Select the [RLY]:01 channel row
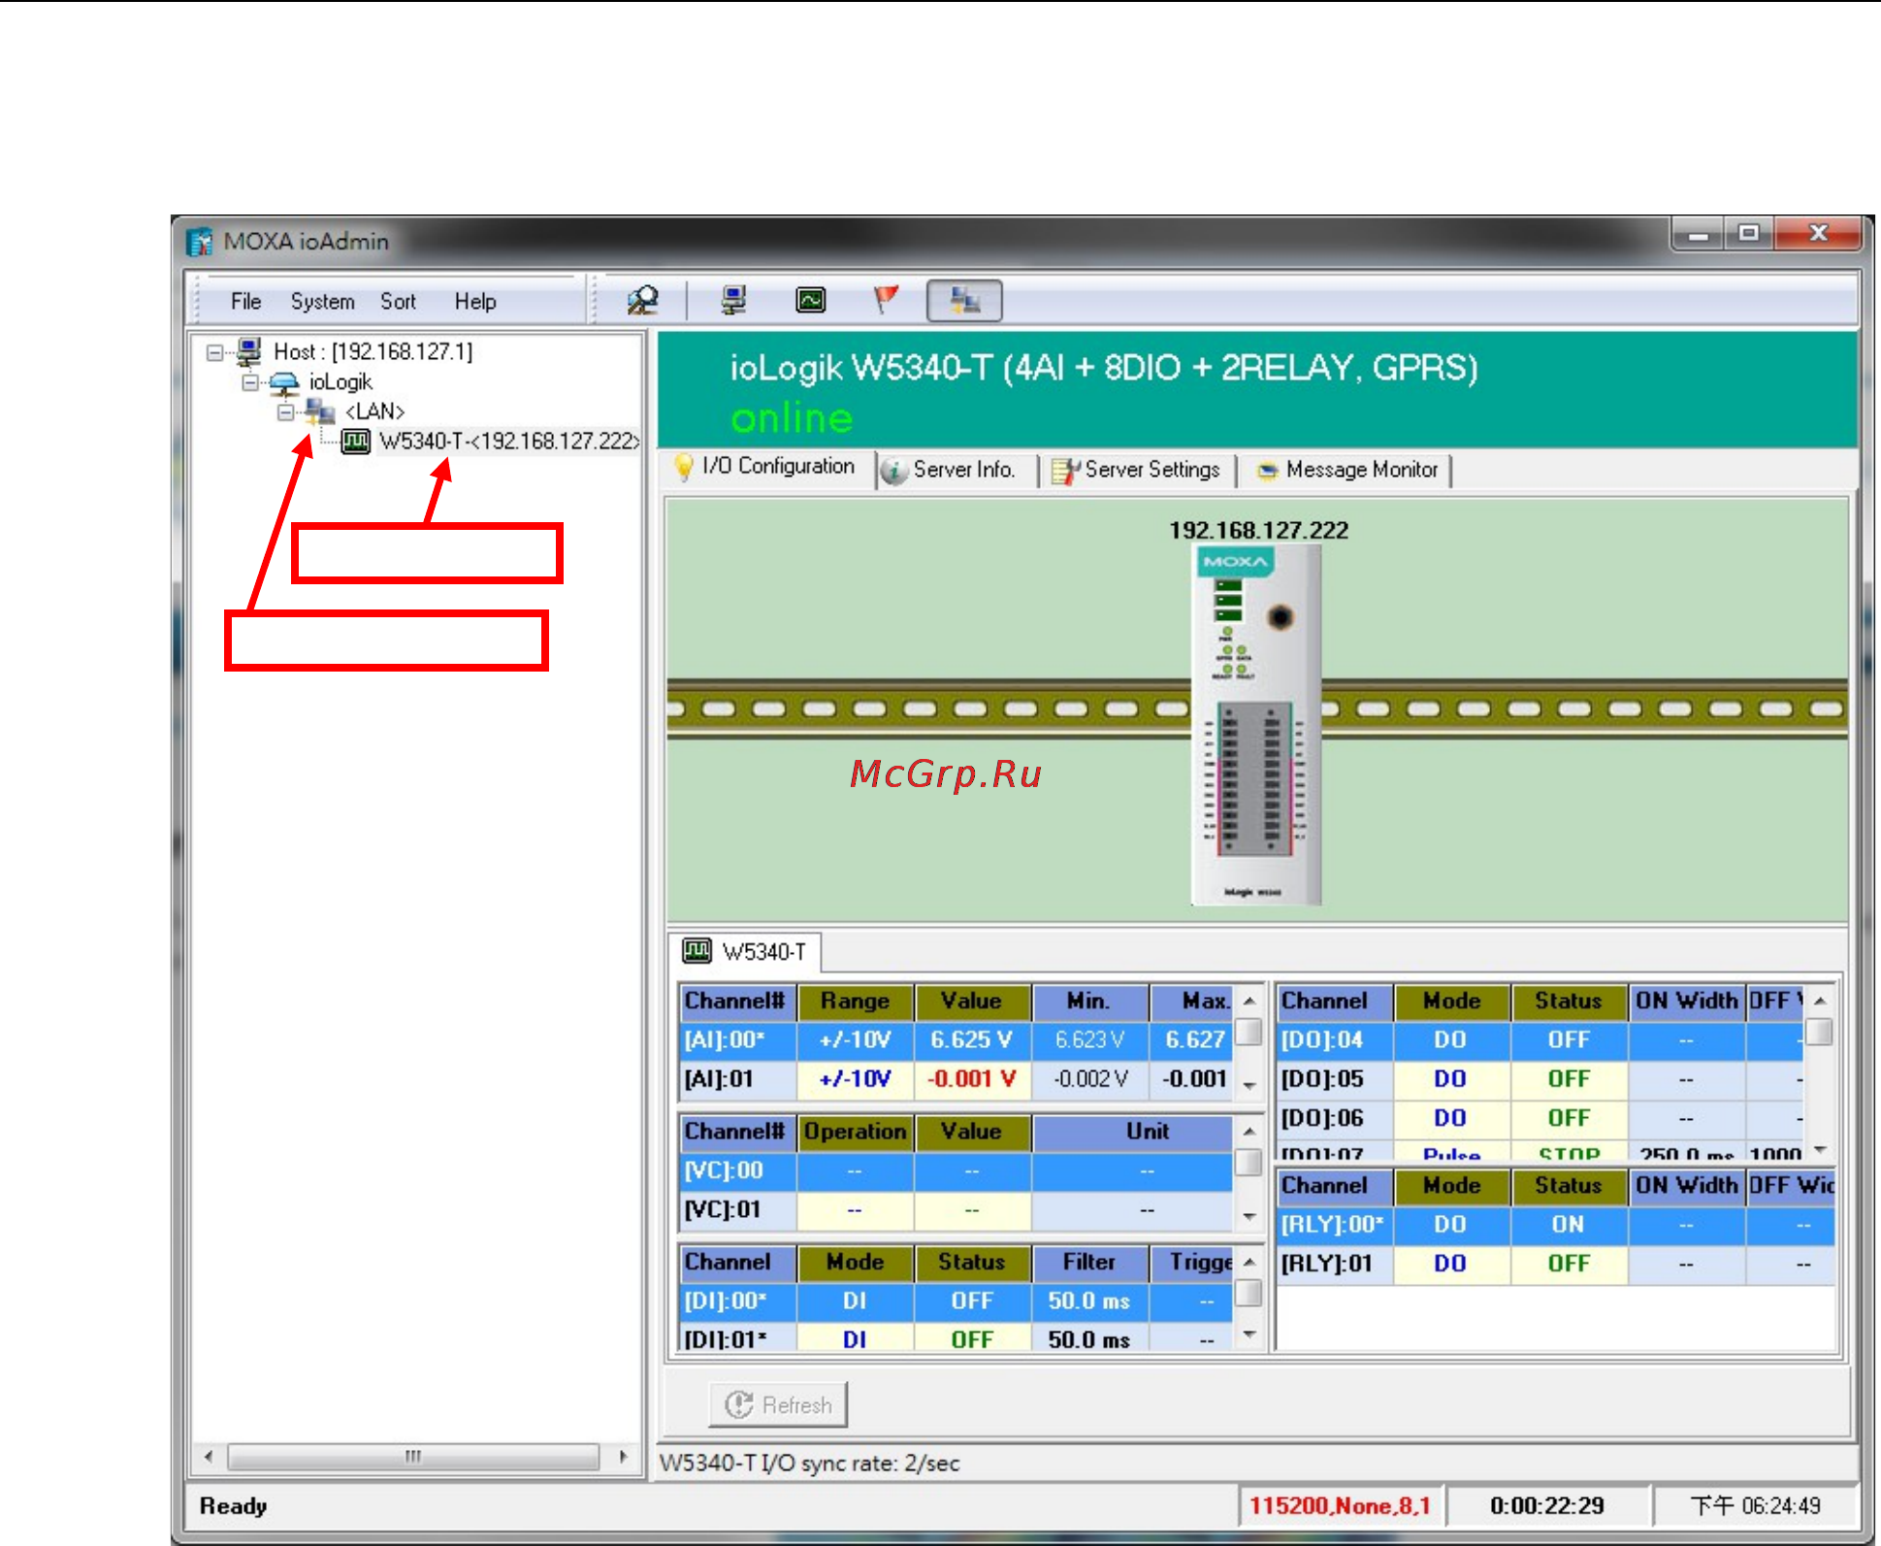The width and height of the screenshot is (1881, 1546). (x=1555, y=1264)
